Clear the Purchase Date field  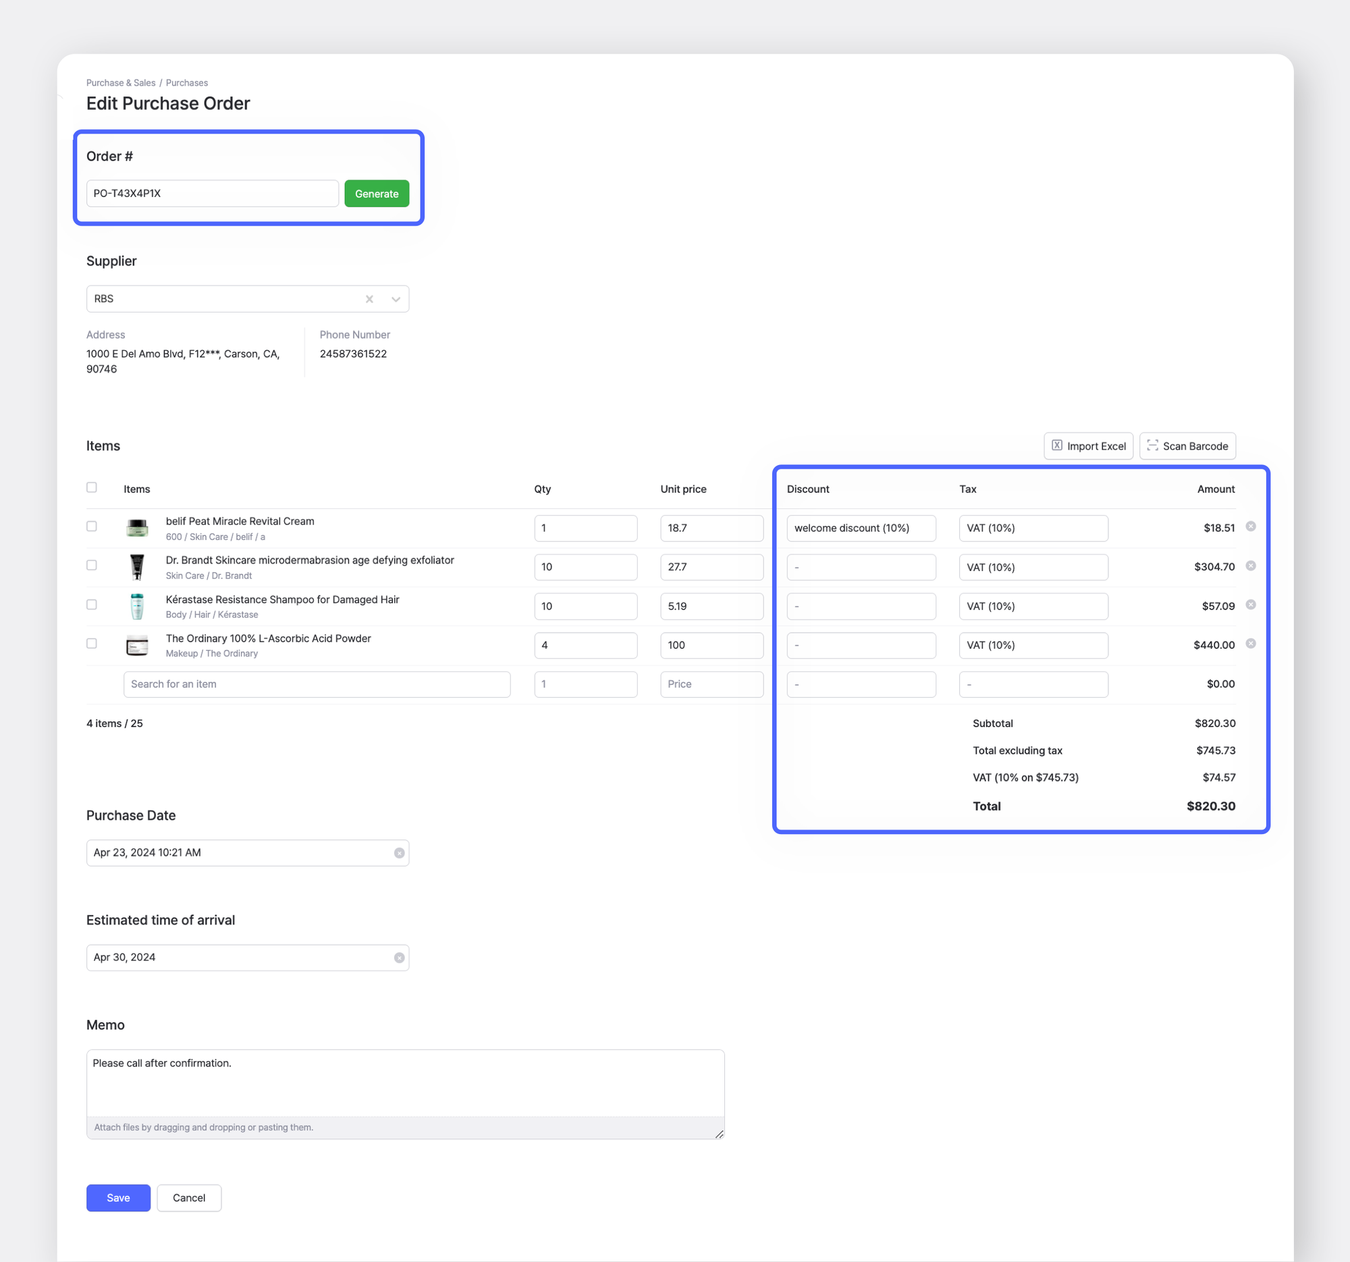click(x=399, y=852)
